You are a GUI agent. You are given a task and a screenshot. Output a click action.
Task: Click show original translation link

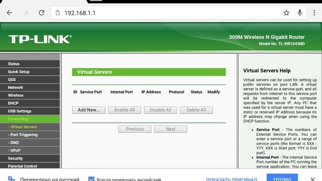[x=231, y=179]
